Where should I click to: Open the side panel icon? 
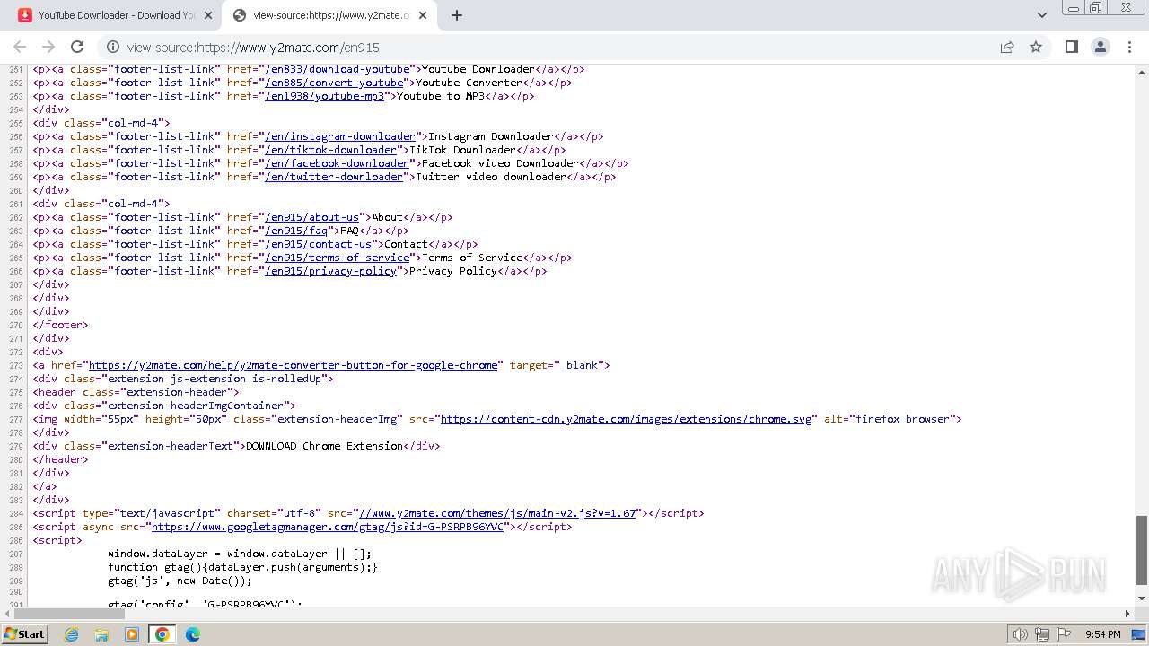click(x=1071, y=47)
